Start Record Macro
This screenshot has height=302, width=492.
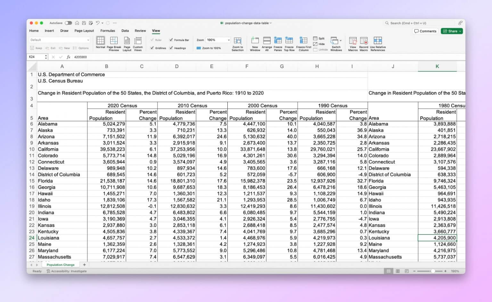pyautogui.click(x=364, y=43)
